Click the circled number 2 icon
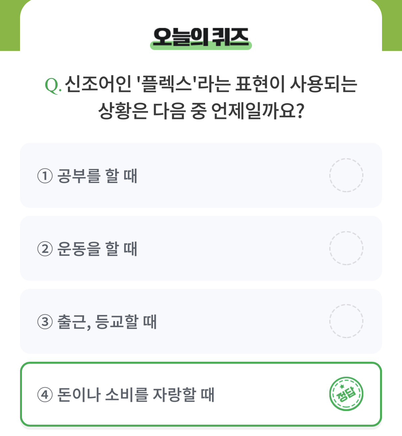The width and height of the screenshot is (402, 436). click(x=45, y=248)
